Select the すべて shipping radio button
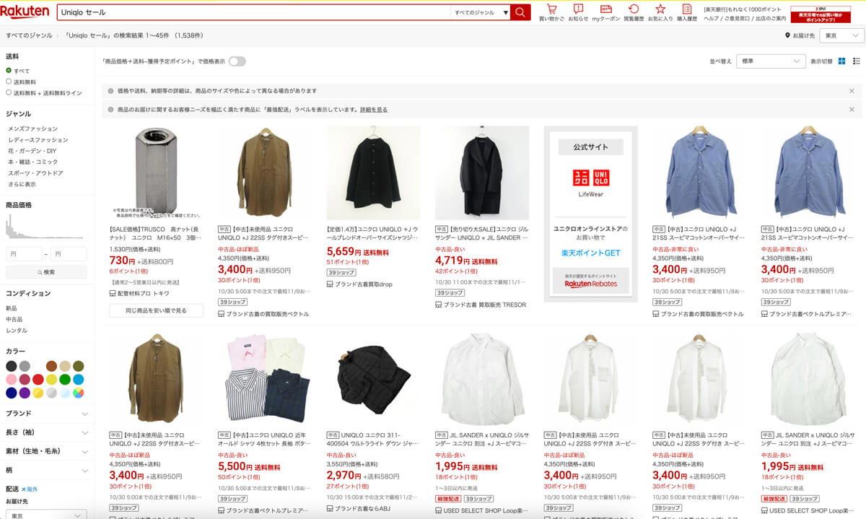This screenshot has height=519, width=866. [9, 71]
